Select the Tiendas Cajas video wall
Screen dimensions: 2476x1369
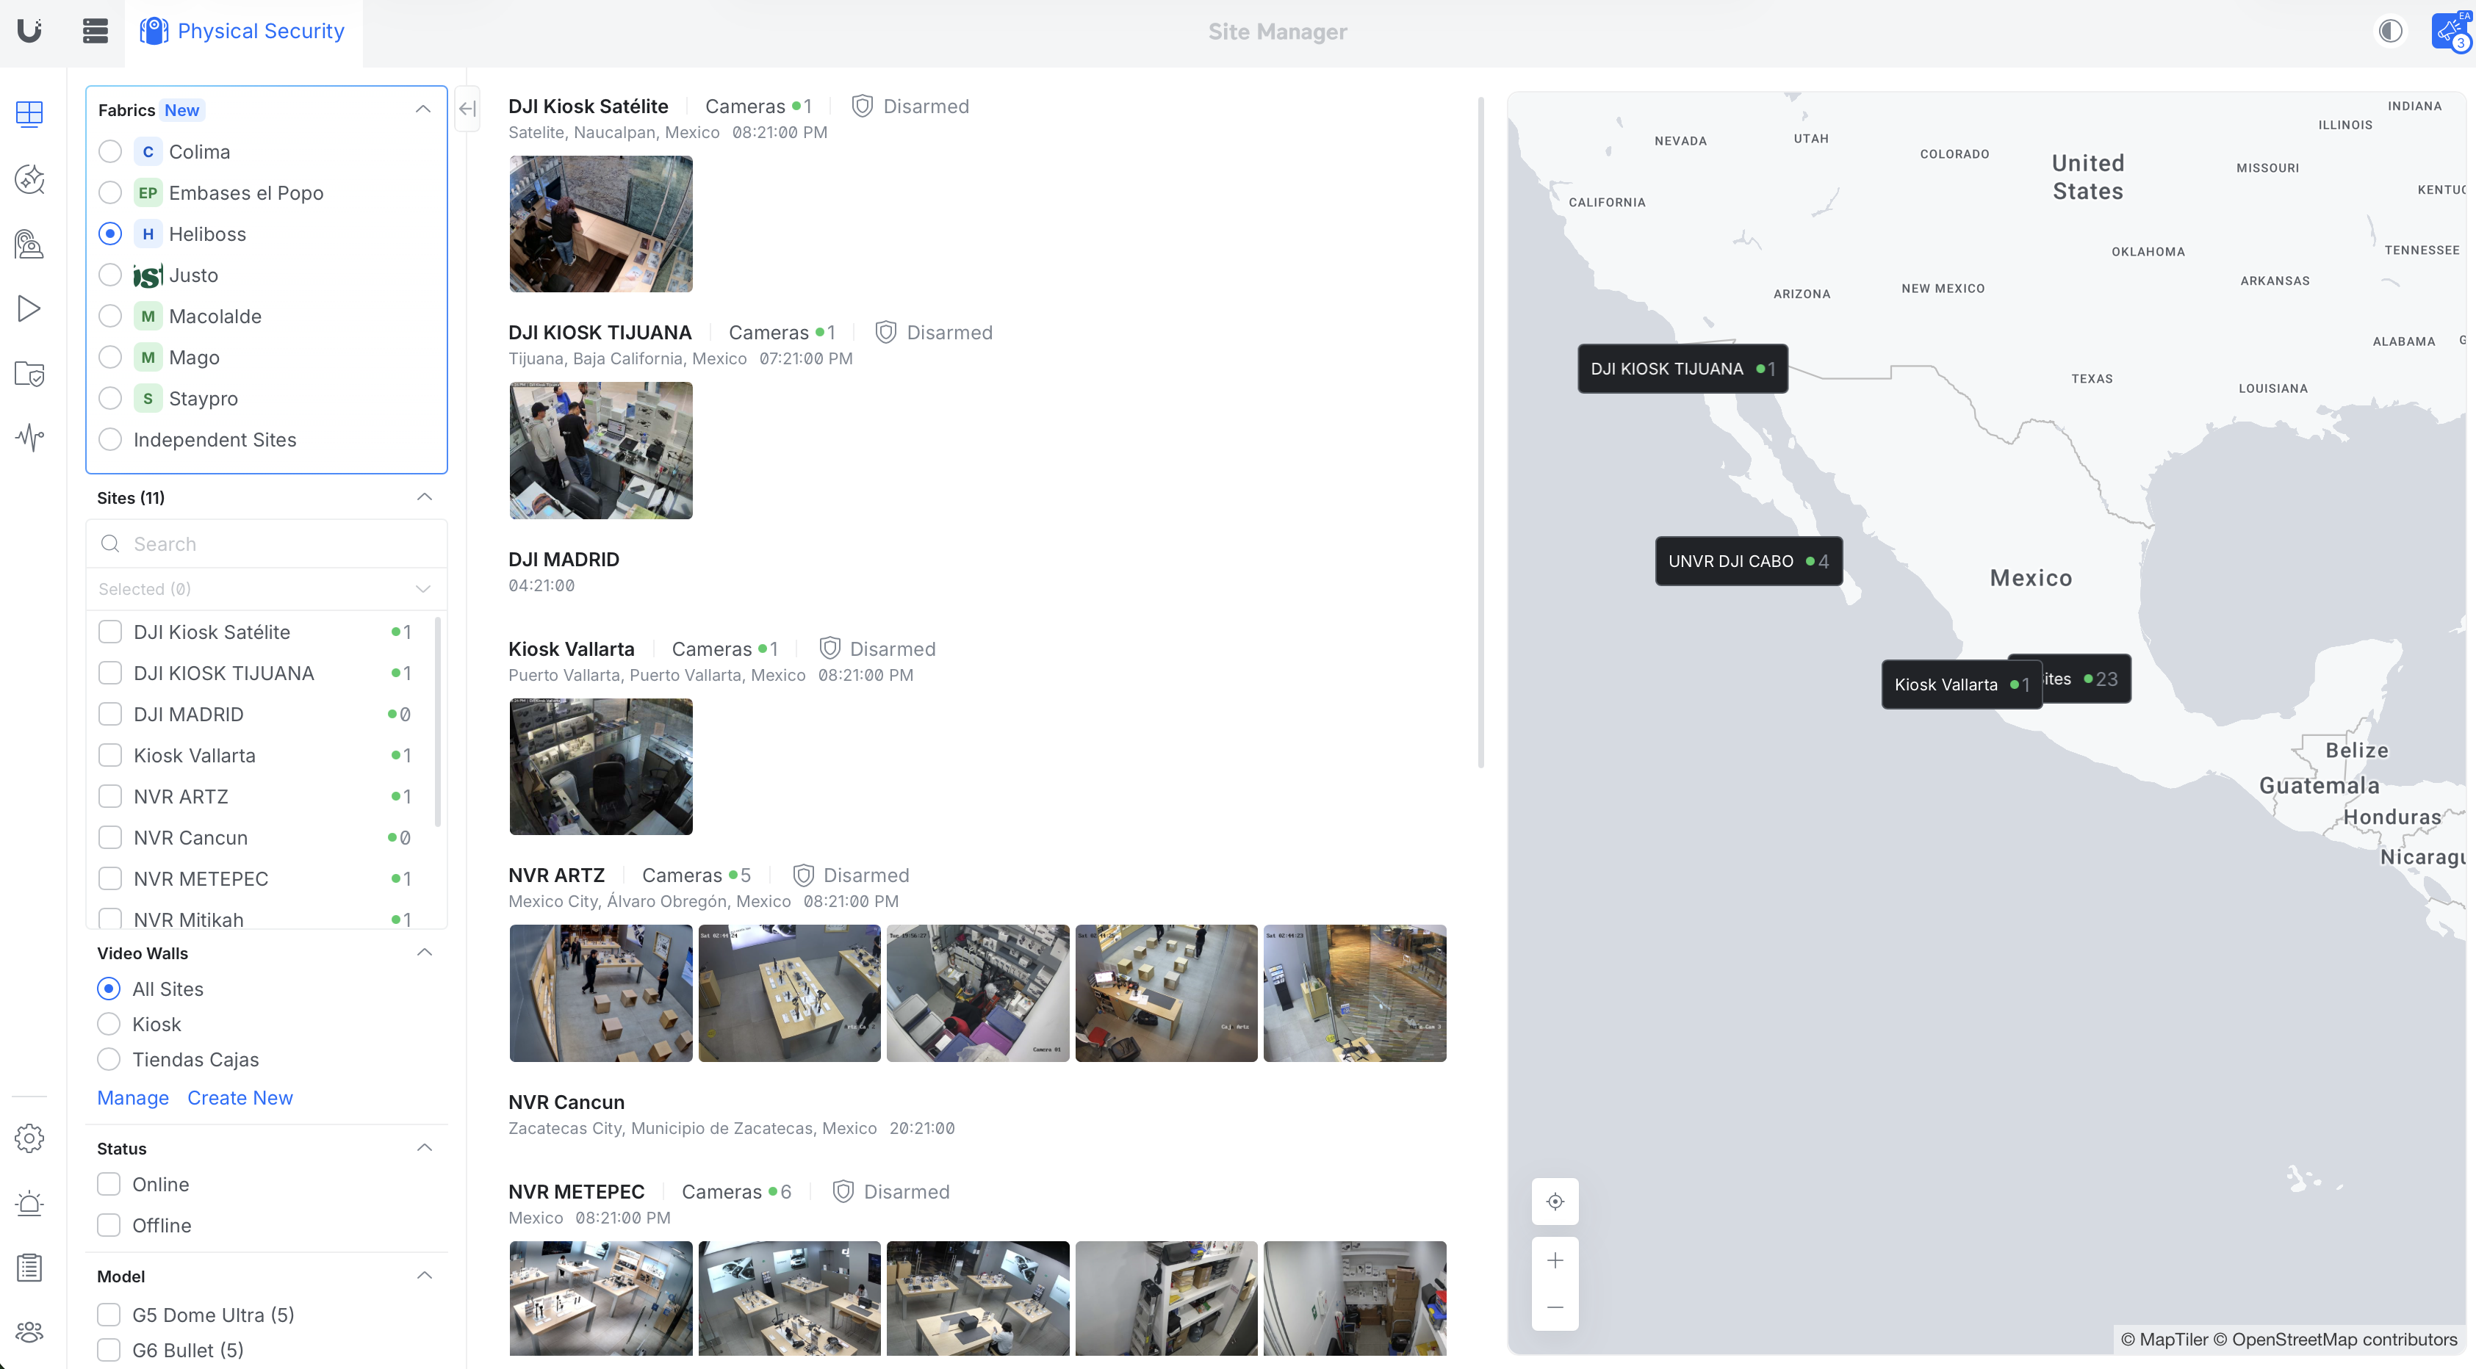tap(109, 1060)
